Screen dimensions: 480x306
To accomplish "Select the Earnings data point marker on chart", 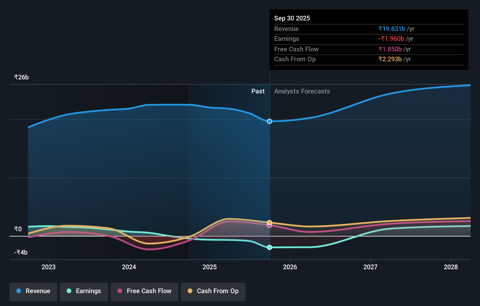I will pyautogui.click(x=269, y=247).
